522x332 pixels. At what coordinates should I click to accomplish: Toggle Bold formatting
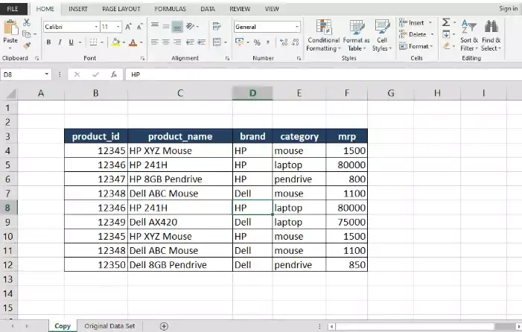48,42
